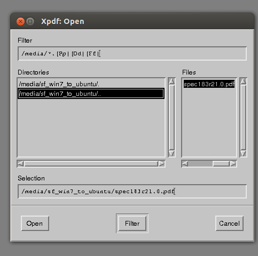The height and width of the screenshot is (256, 258).
Task: Select parent directory /media/sf_win7_to_ubuntu/..
Action: [x=91, y=94]
